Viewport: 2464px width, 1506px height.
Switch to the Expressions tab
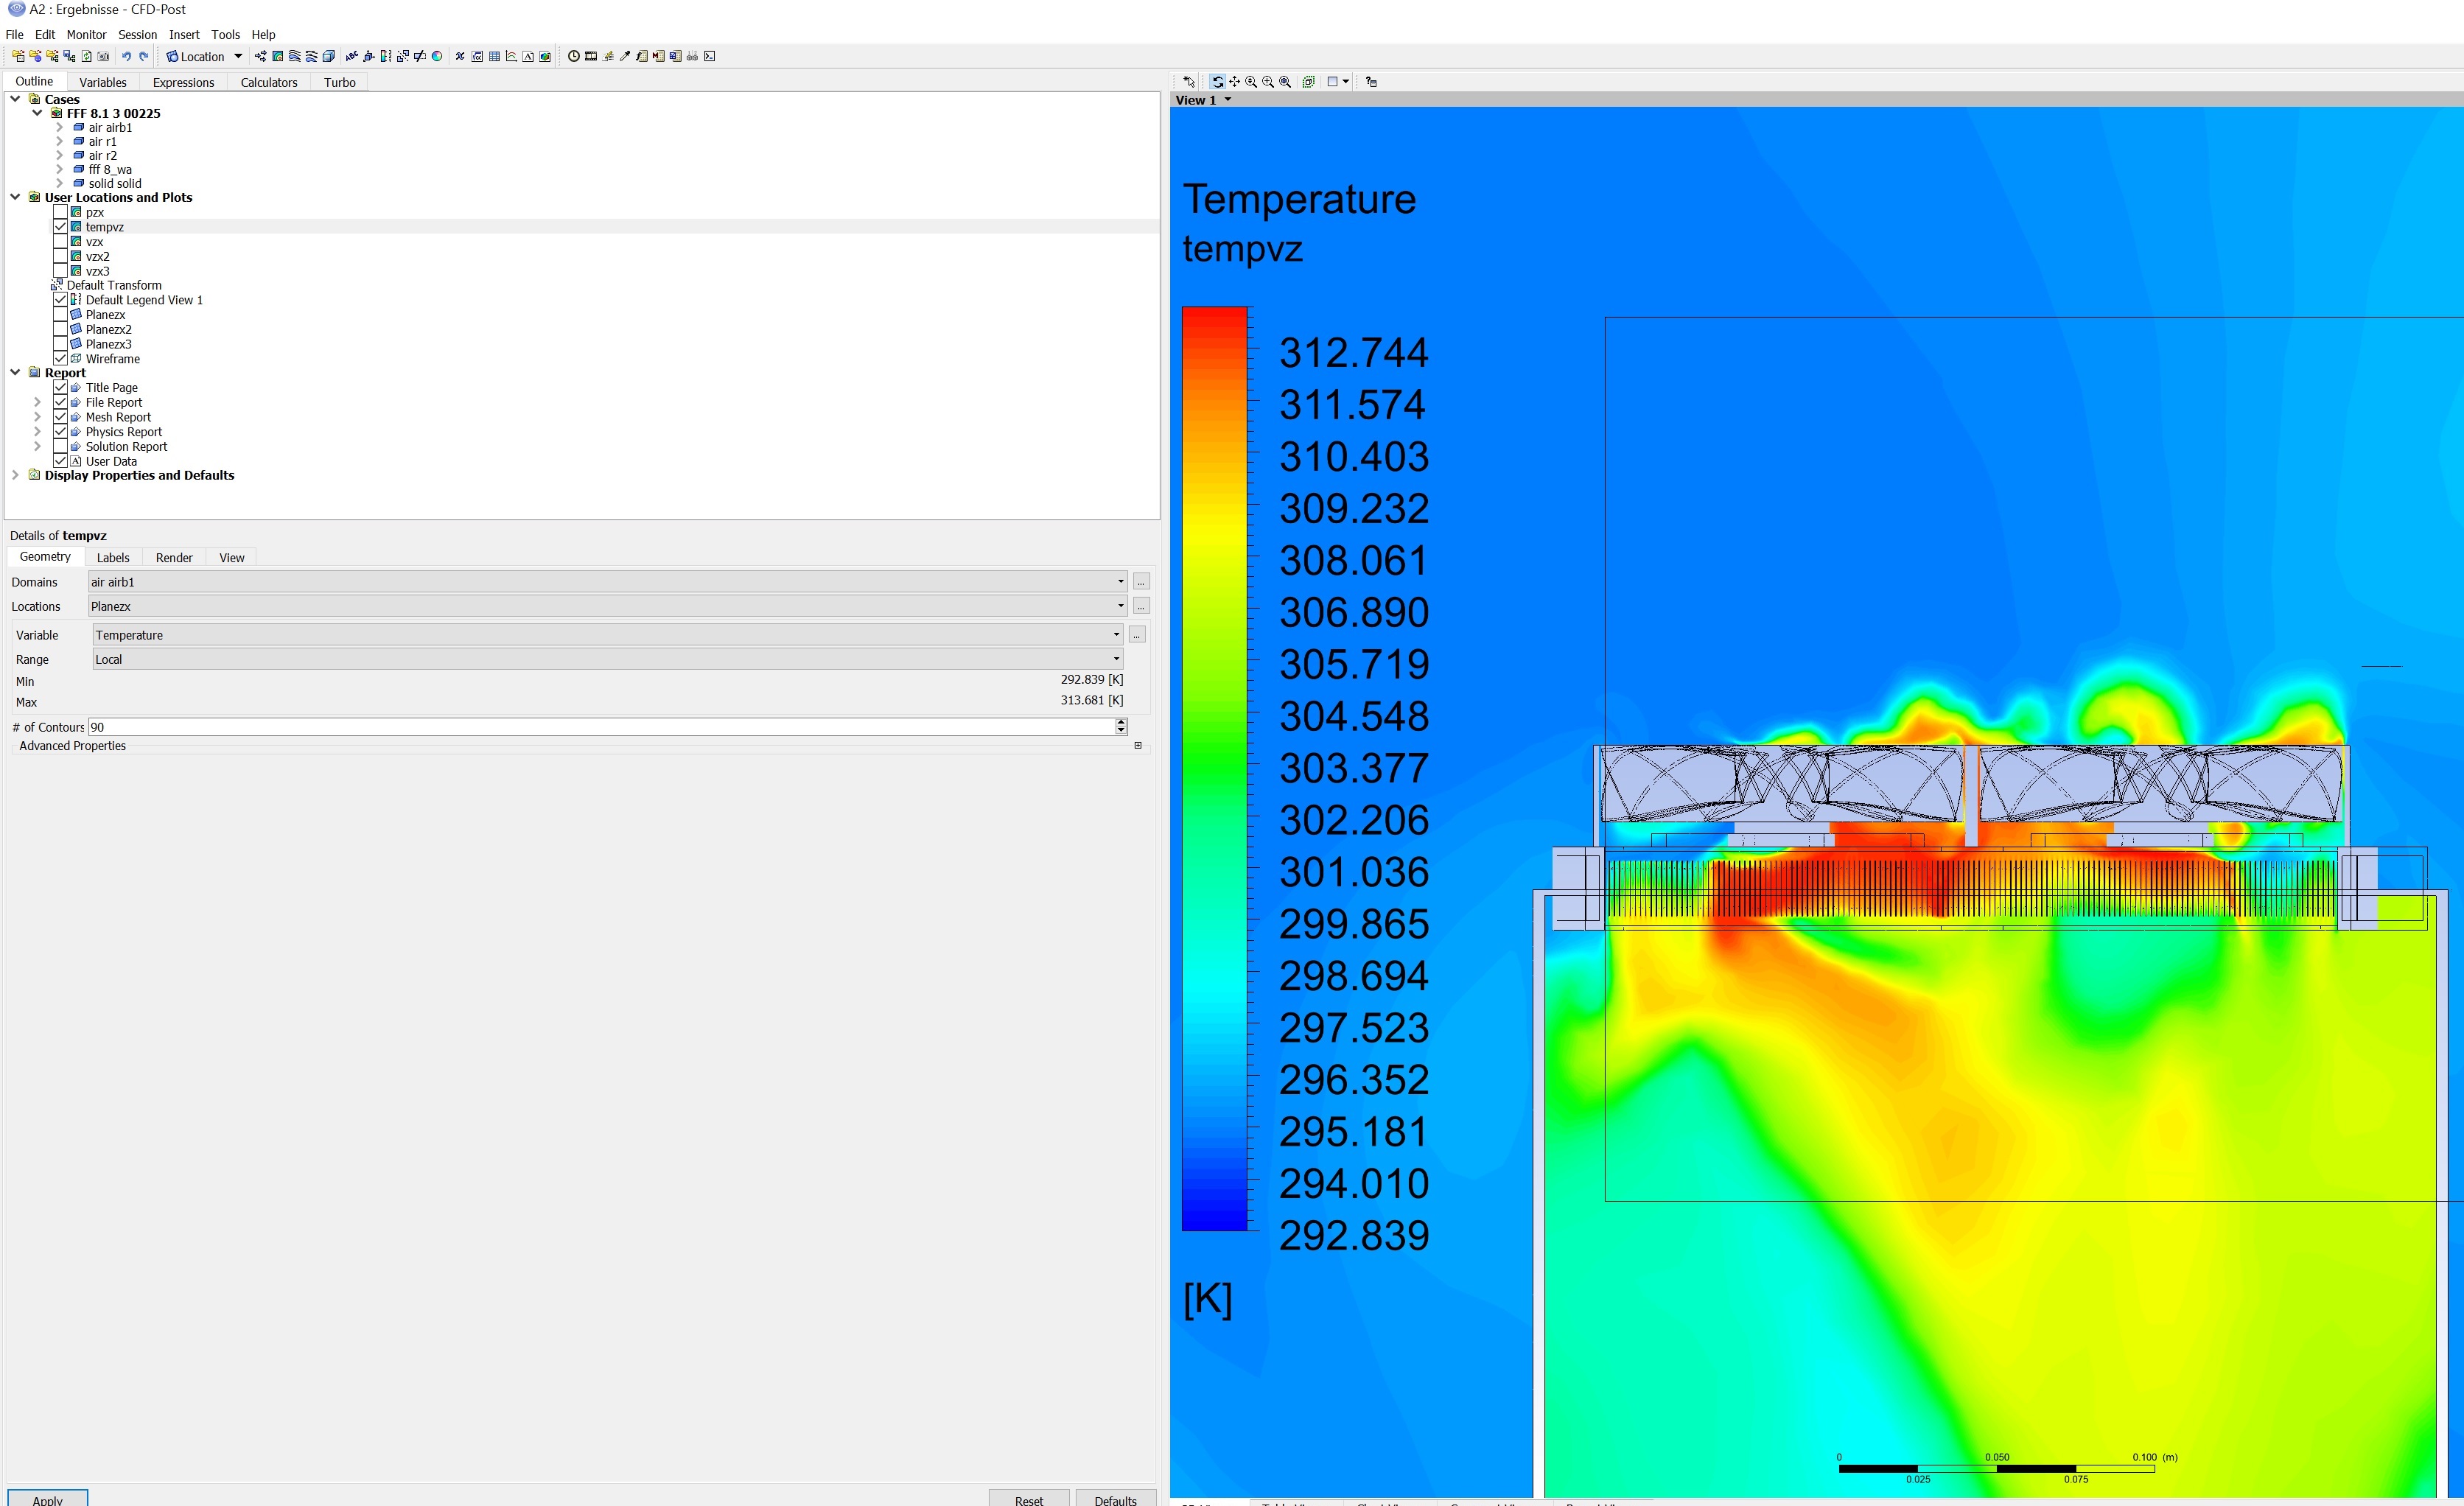183,82
